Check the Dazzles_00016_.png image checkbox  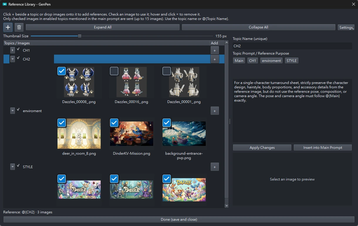[114, 71]
